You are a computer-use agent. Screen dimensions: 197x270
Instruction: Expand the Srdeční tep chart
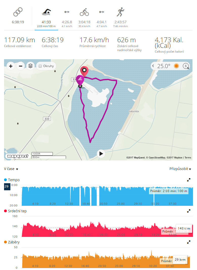pyautogui.click(x=189, y=211)
